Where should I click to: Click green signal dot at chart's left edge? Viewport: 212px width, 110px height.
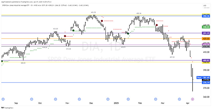pos(2,61)
